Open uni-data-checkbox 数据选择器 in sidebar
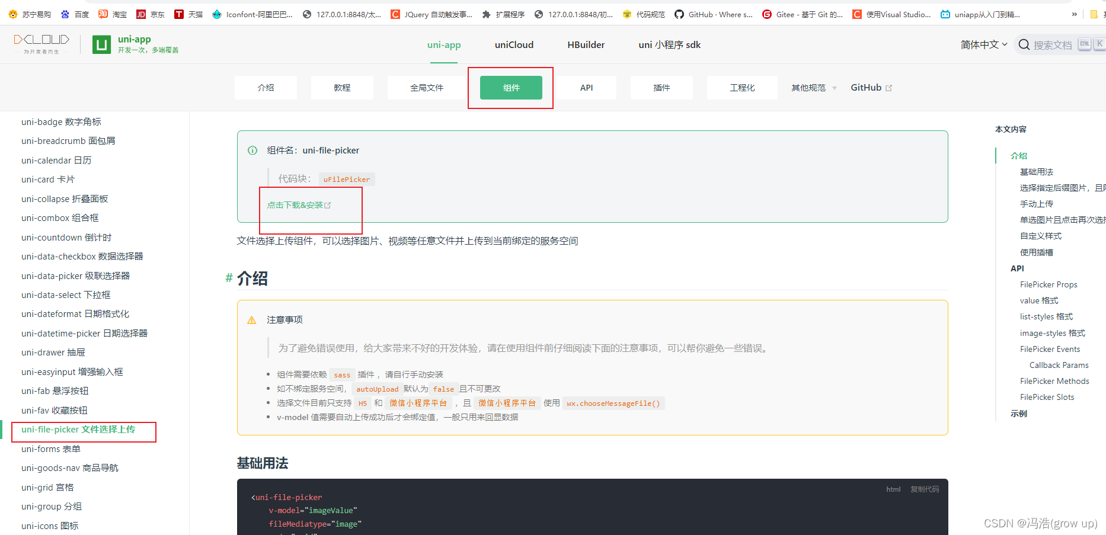Viewport: 1106px width, 535px height. pyautogui.click(x=82, y=257)
